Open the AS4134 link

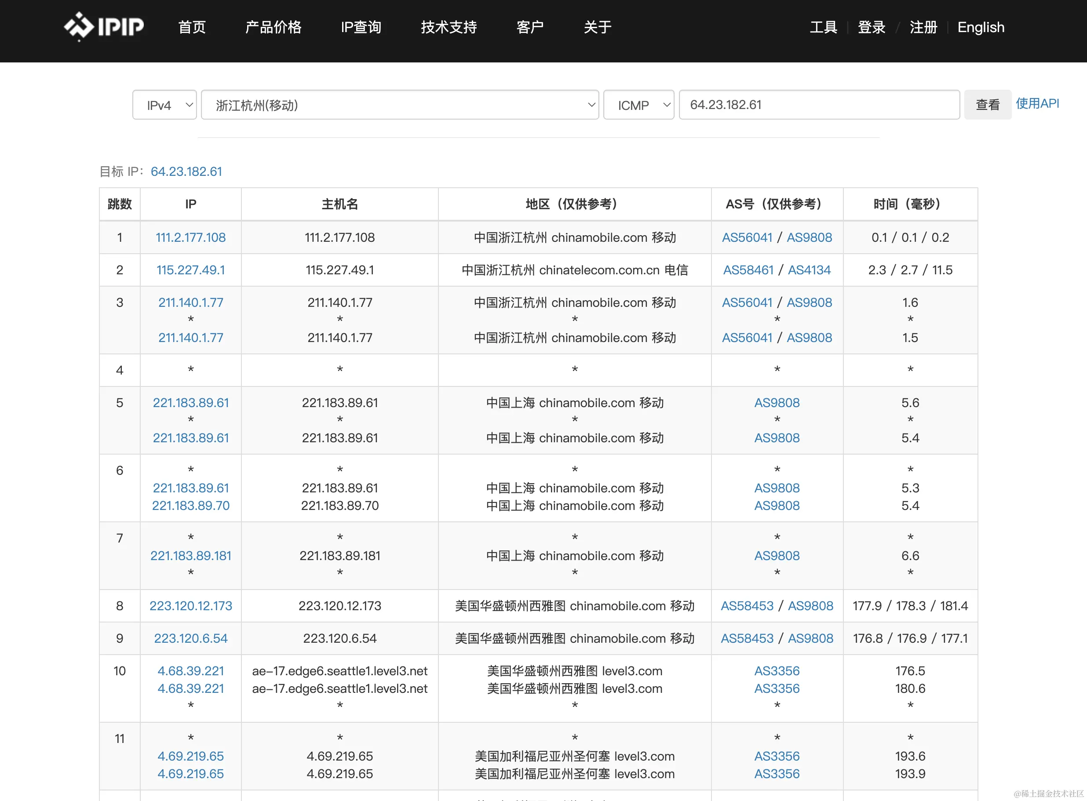(809, 270)
